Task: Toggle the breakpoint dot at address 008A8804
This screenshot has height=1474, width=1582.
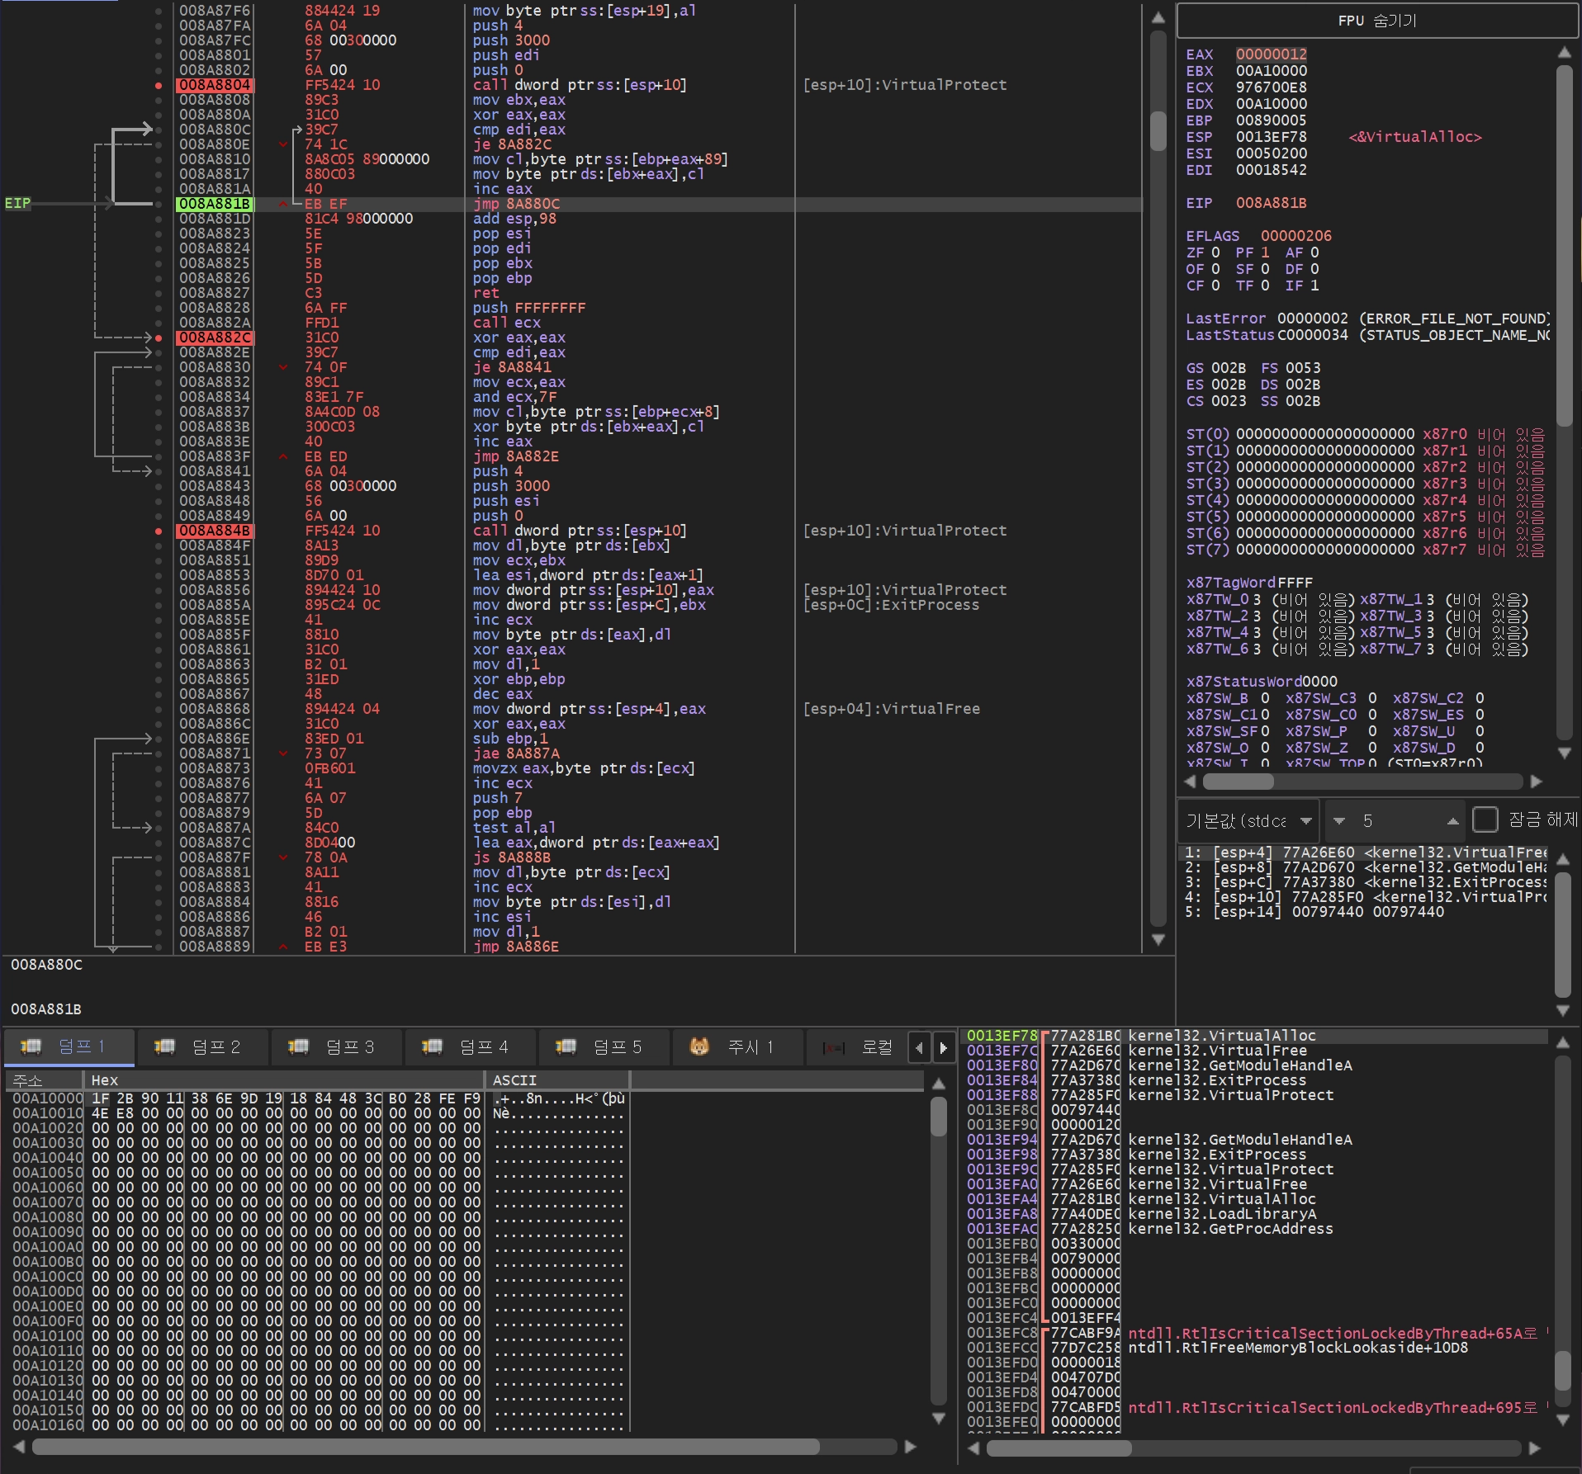Action: tap(159, 85)
